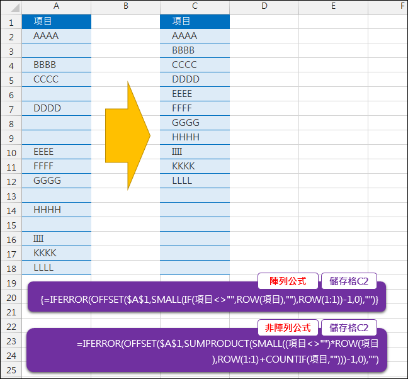Click cell IIII in column C
408x379 pixels.
click(x=195, y=152)
